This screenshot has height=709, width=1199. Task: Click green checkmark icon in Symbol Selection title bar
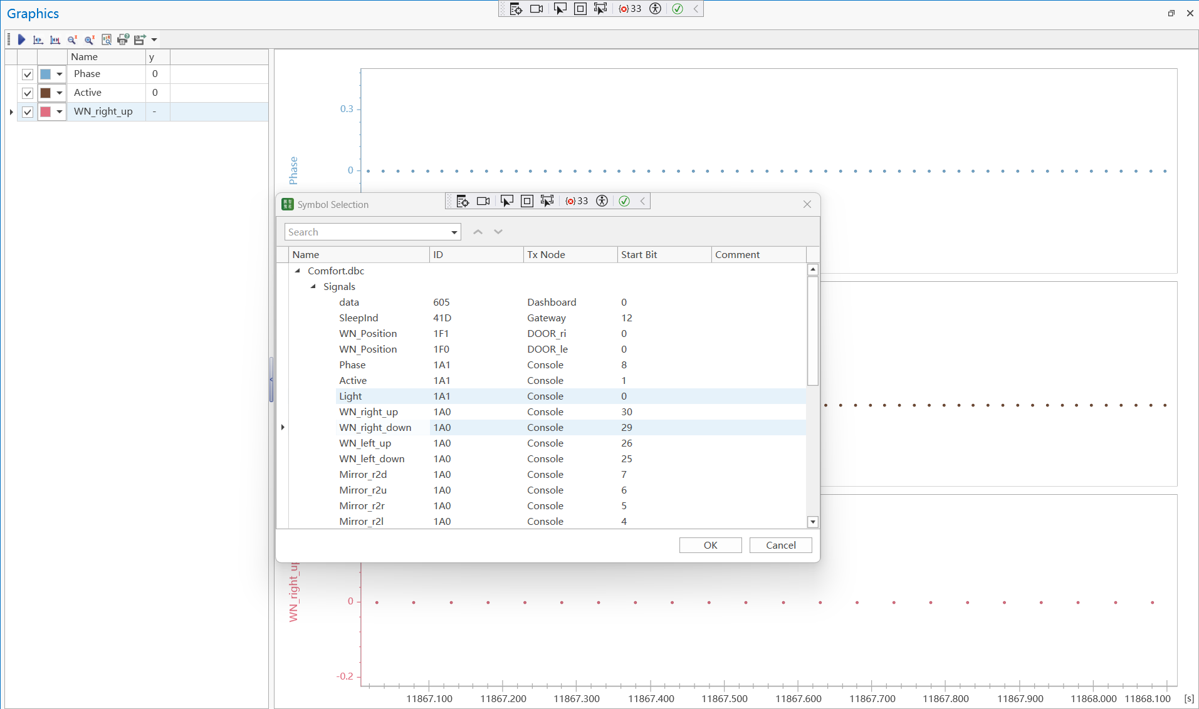click(x=624, y=201)
